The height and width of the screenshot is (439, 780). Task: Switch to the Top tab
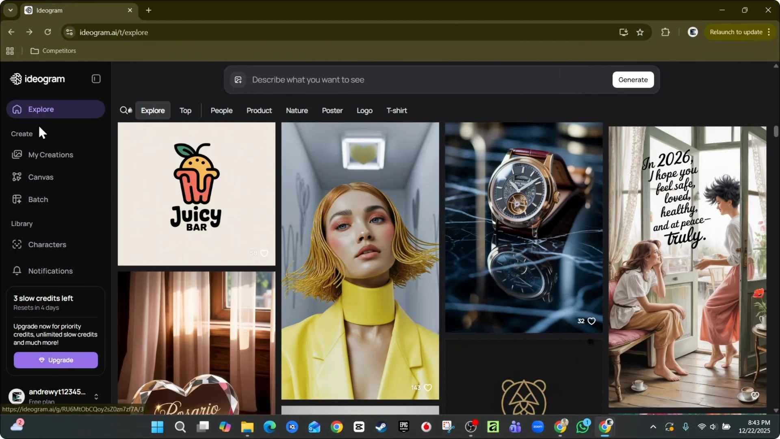pos(185,110)
